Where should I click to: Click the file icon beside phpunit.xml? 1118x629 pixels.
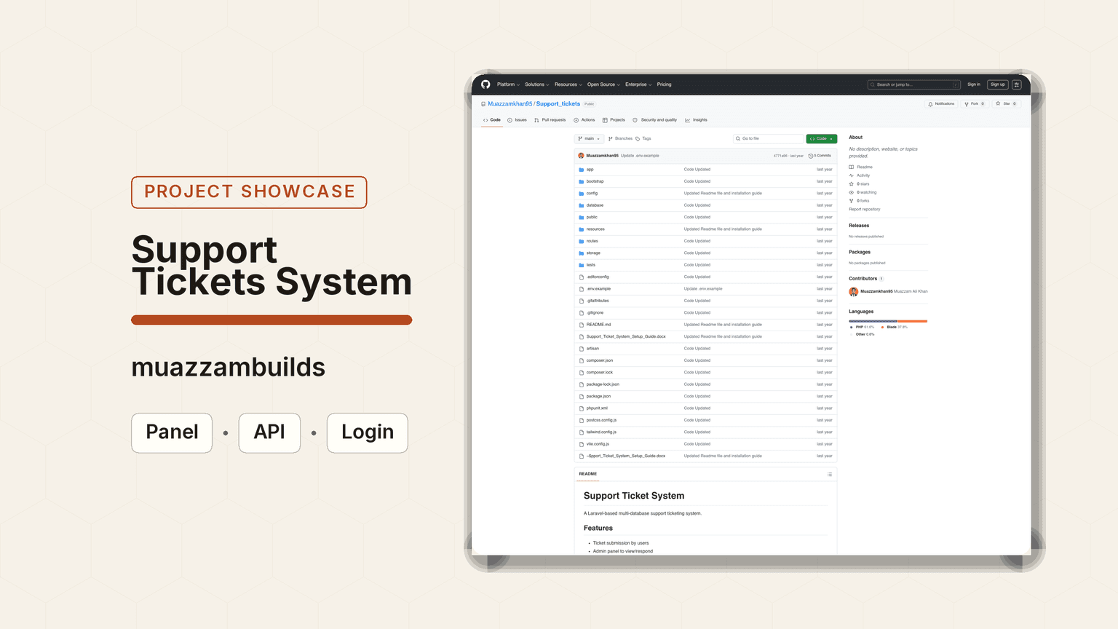pyautogui.click(x=582, y=408)
